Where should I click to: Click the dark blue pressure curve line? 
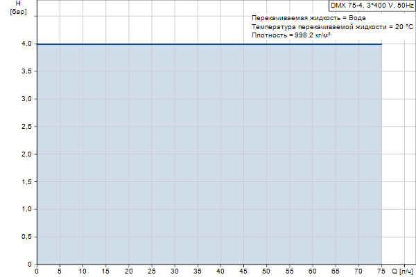208,44
